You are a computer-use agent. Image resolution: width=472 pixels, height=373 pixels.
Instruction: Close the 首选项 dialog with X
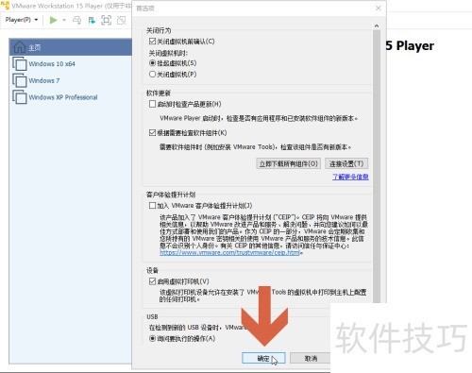[x=379, y=8]
